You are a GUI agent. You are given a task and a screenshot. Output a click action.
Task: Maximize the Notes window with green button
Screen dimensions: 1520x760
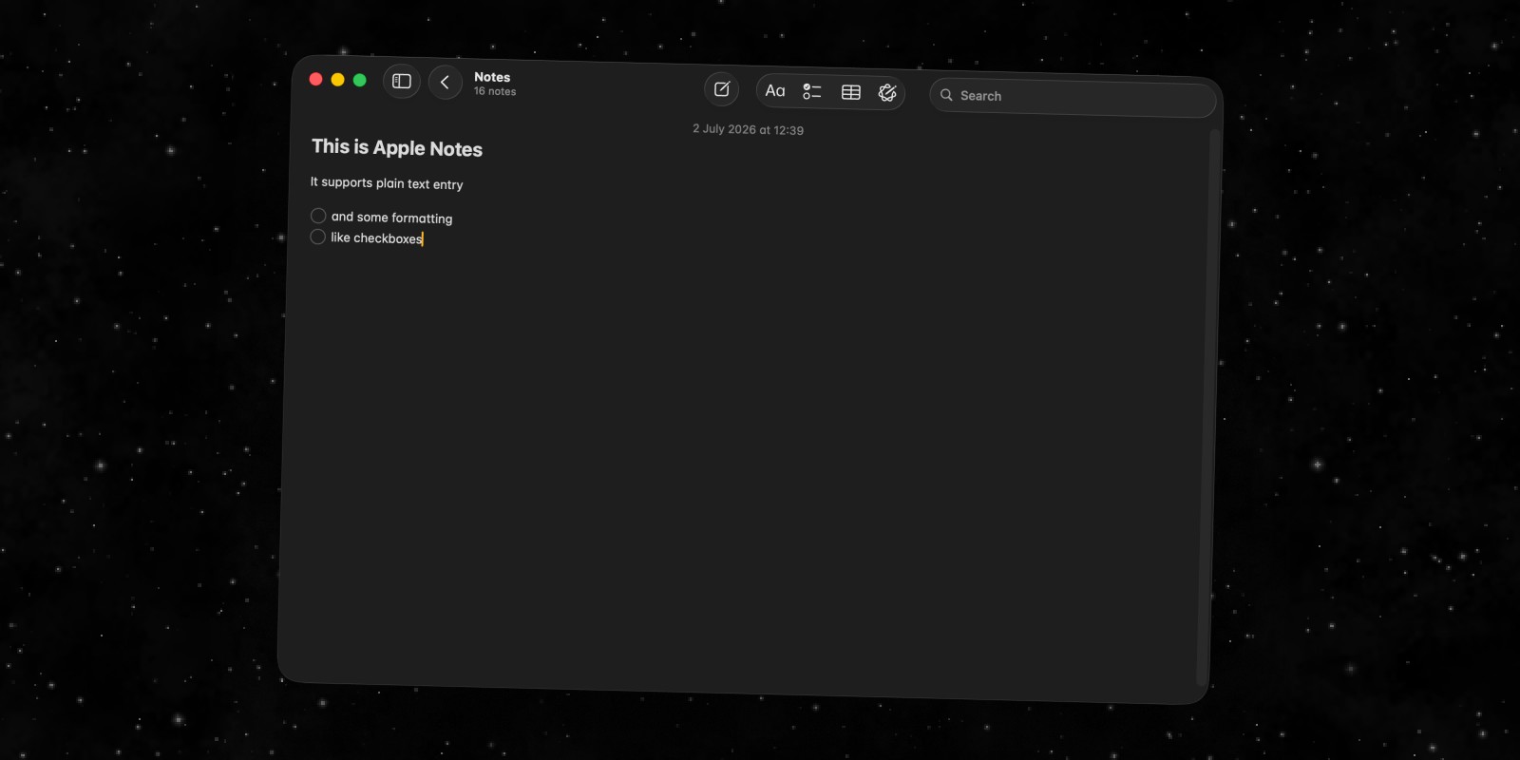tap(359, 80)
